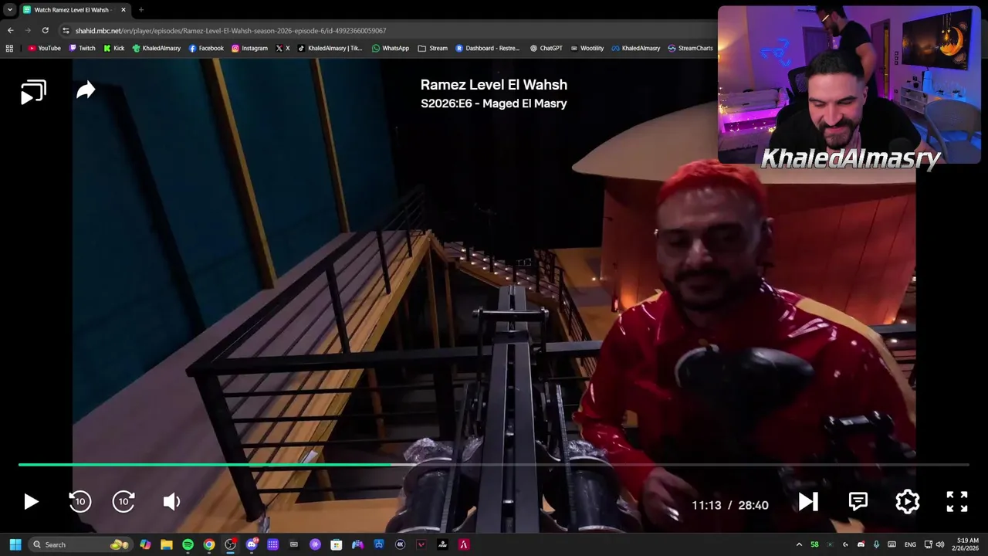Open the StreamCharts bookmark

[690, 48]
